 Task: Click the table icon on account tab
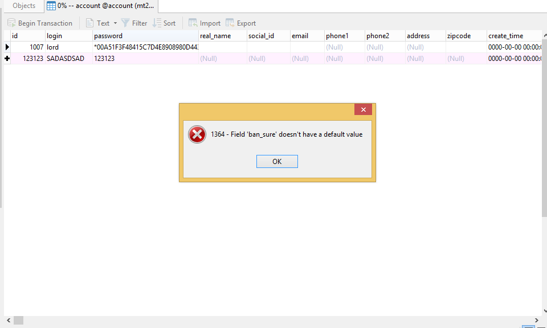(51, 6)
